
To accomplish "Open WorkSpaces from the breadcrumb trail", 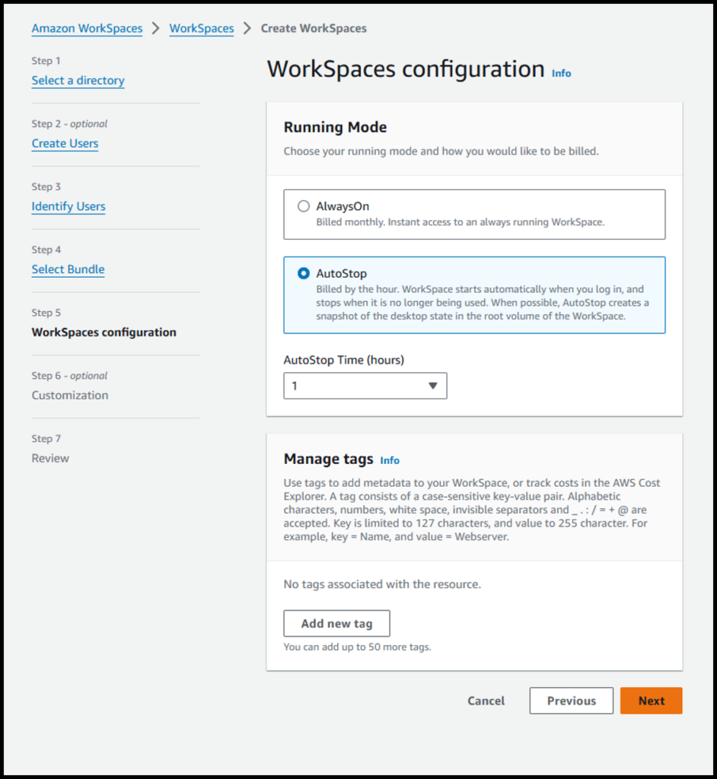I will click(201, 28).
